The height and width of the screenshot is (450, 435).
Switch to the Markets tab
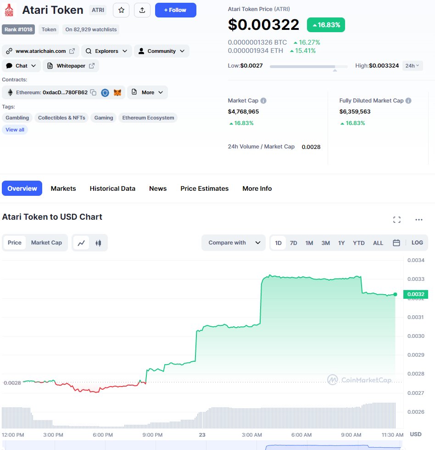coord(63,188)
